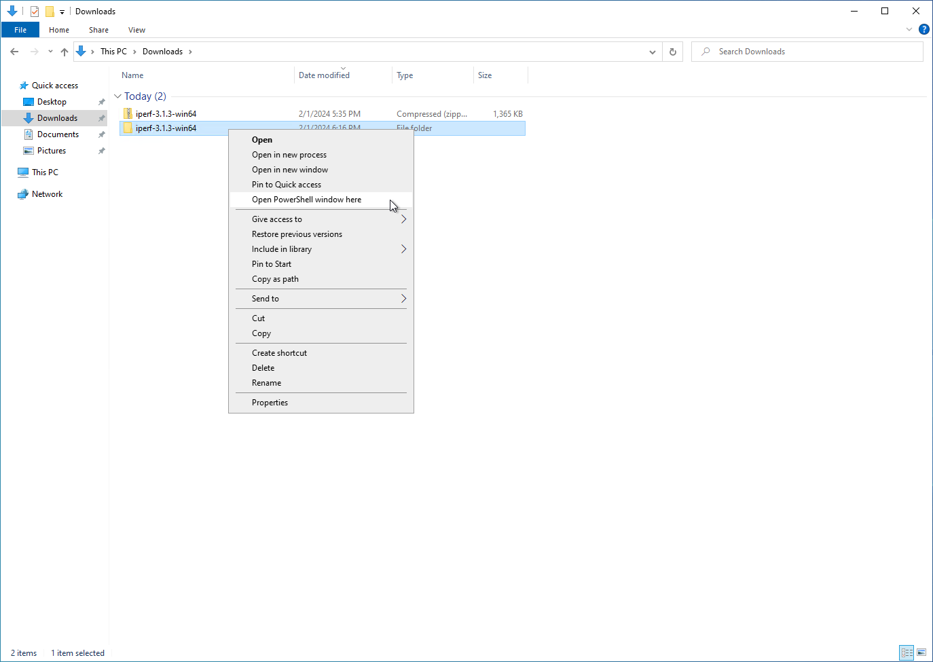Screen dimensions: 933x662
Task: Open the Recent locations dropdown arrow
Action: click(x=50, y=52)
